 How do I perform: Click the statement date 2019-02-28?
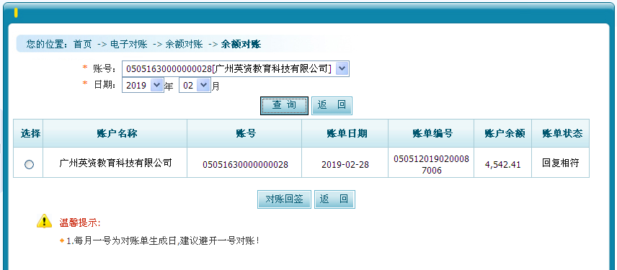click(x=345, y=165)
